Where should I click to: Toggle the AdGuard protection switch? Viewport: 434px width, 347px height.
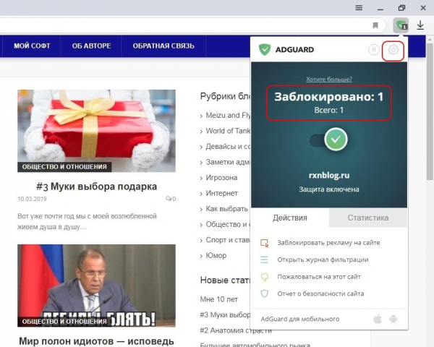(x=329, y=140)
